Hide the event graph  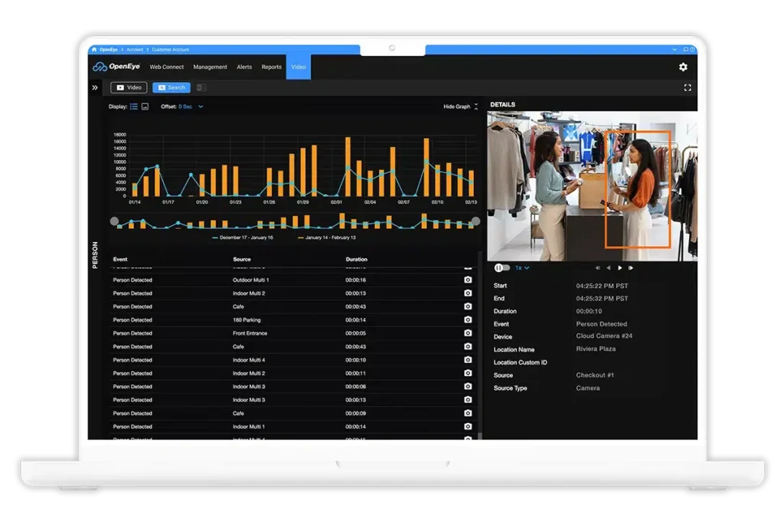click(x=457, y=106)
